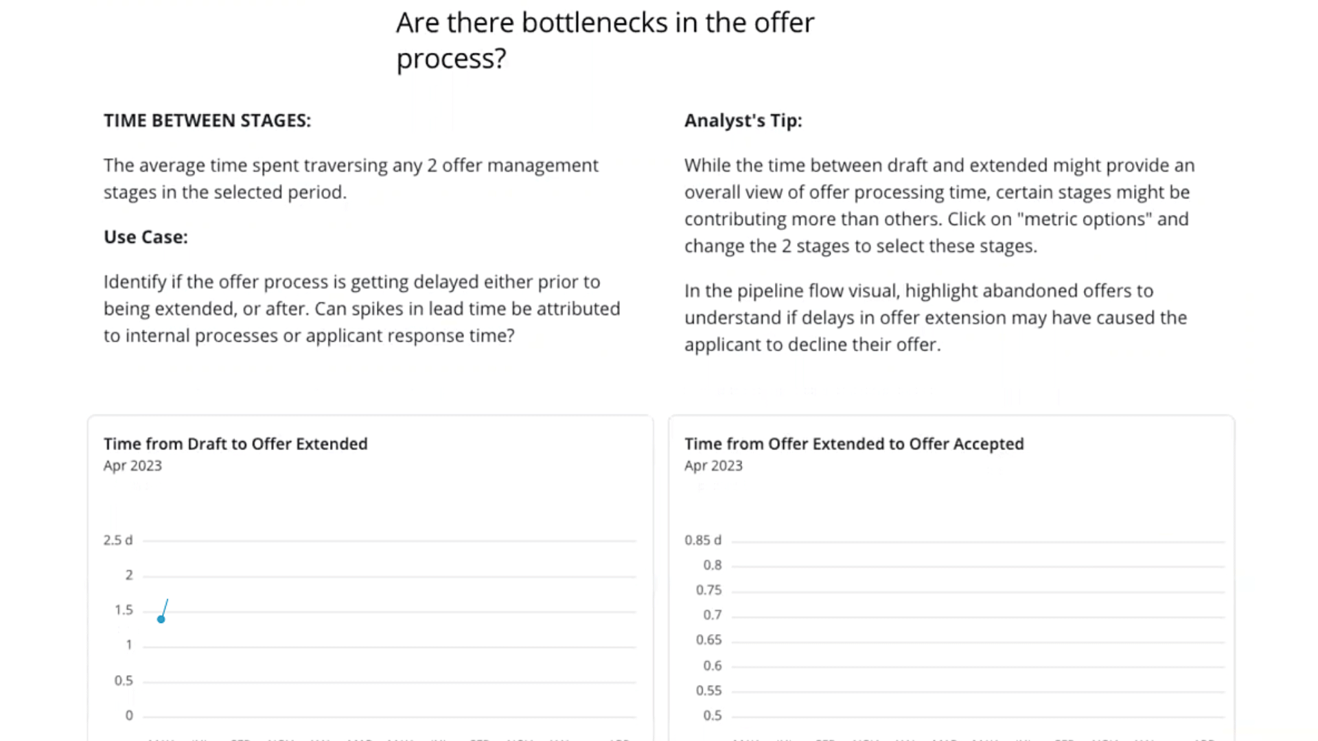Click the paragraph about offer process getting delayed
This screenshot has height=741, width=1318.
point(362,309)
